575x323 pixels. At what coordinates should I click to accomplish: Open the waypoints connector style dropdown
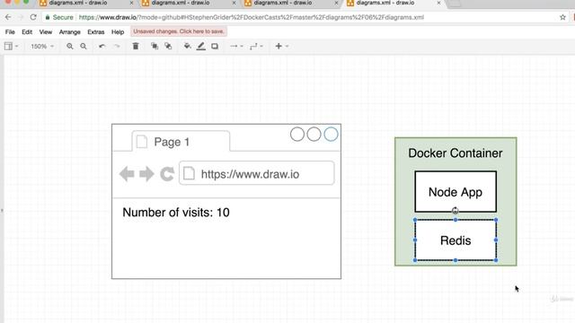(x=256, y=46)
